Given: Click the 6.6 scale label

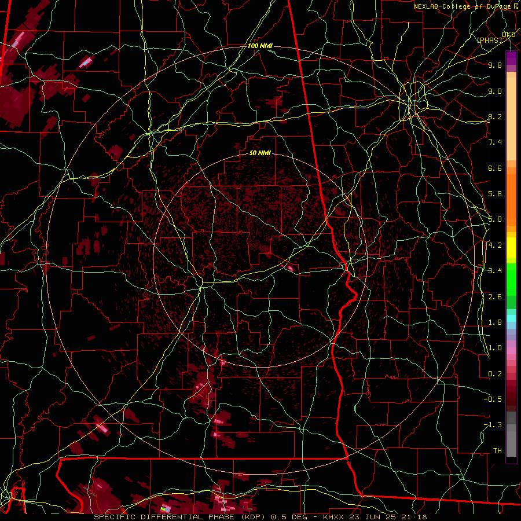Looking at the screenshot, I should tap(495, 168).
